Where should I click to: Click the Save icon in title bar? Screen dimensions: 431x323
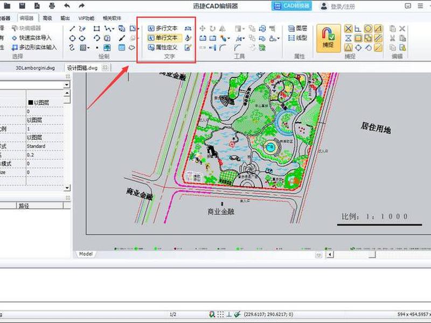[22, 5]
